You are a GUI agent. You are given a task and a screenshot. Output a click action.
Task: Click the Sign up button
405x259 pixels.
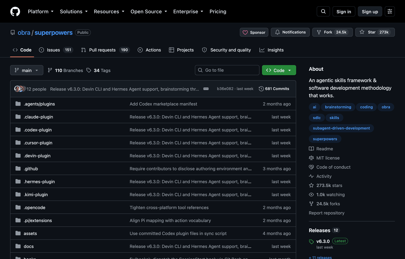370,12
